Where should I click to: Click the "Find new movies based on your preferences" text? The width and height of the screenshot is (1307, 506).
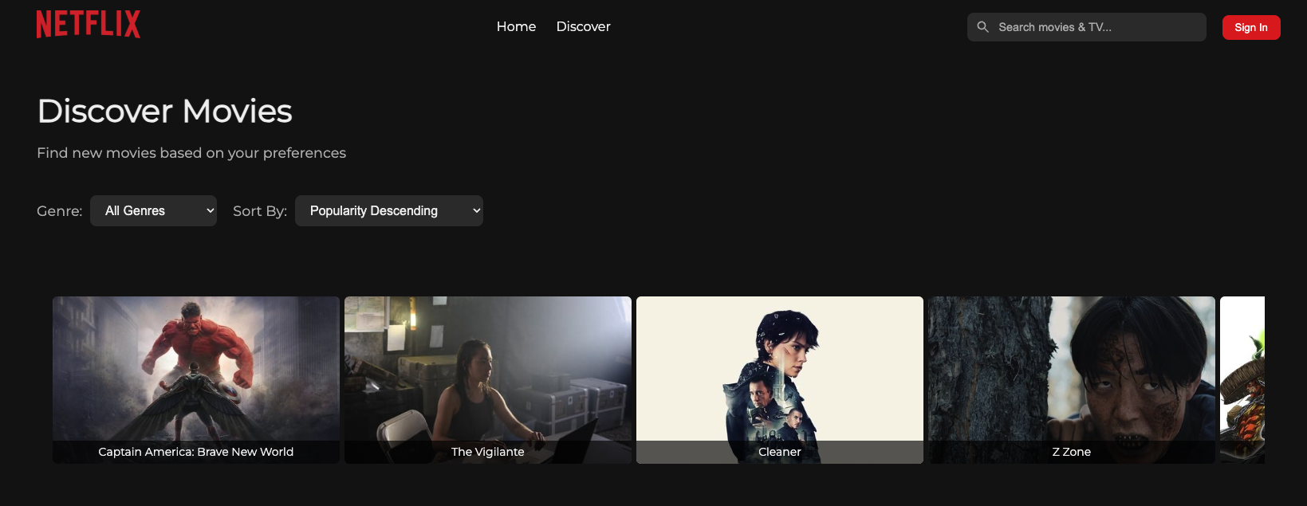point(191,153)
